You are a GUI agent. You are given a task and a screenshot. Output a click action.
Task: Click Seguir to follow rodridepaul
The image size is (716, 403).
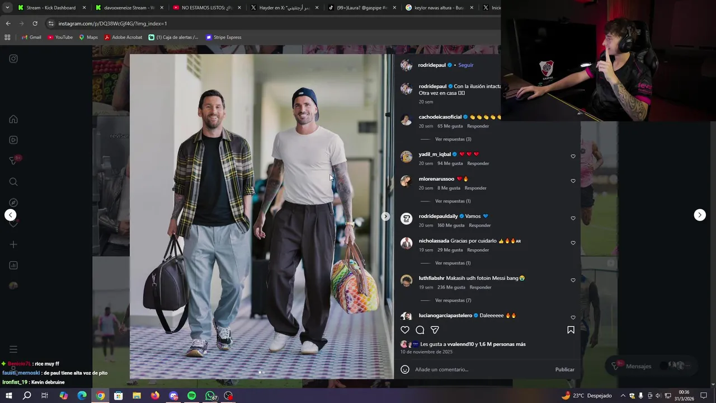pos(466,65)
